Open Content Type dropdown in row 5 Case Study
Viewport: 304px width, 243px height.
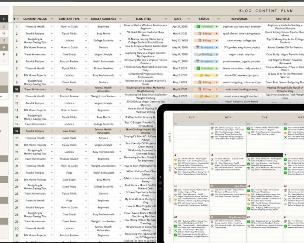pyautogui.click(x=86, y=54)
